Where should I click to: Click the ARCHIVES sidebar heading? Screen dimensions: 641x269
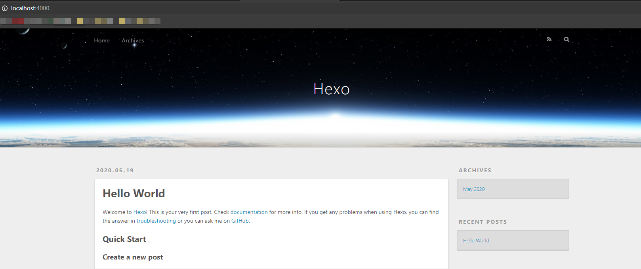coord(475,170)
